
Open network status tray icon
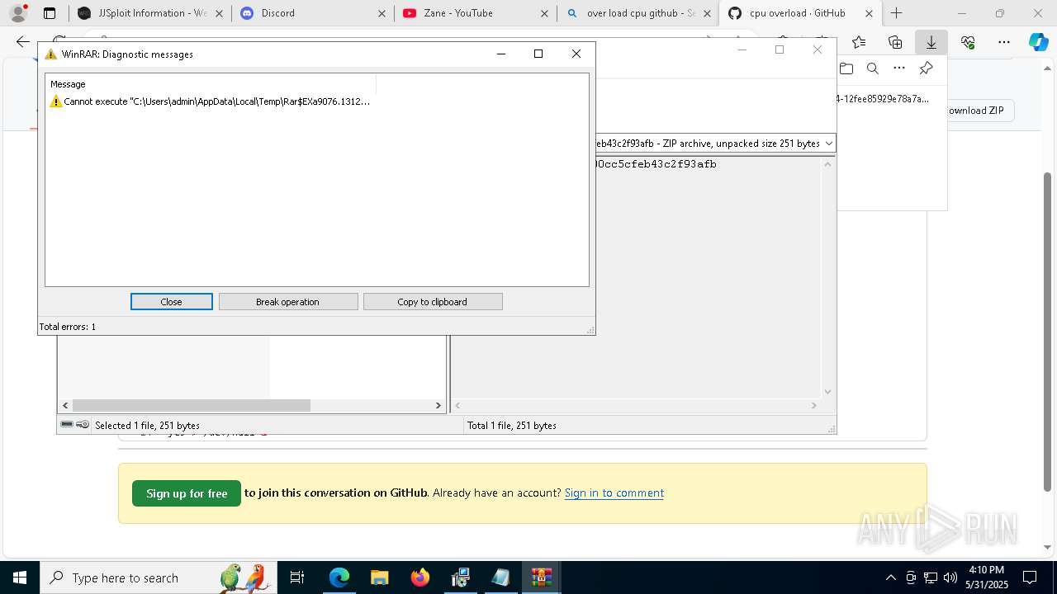931,577
